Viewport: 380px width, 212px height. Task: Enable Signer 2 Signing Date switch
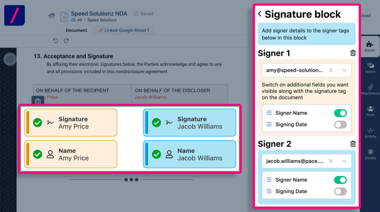pos(340,191)
